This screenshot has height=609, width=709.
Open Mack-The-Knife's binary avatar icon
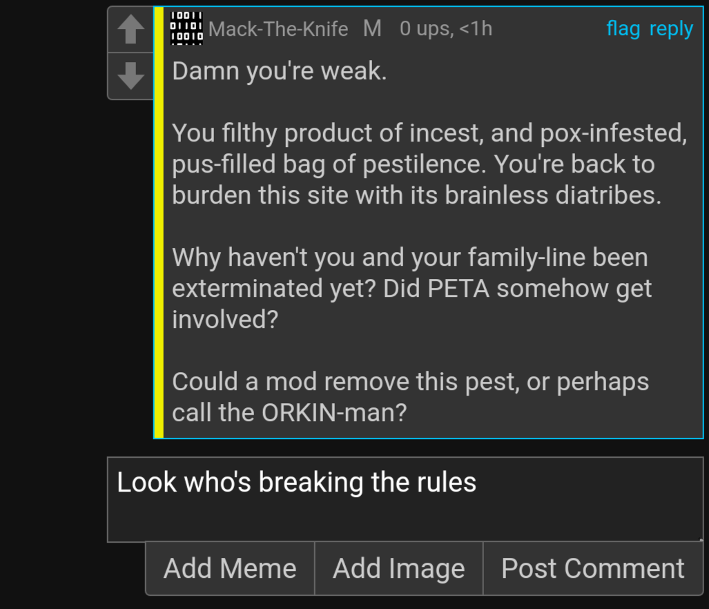(186, 28)
